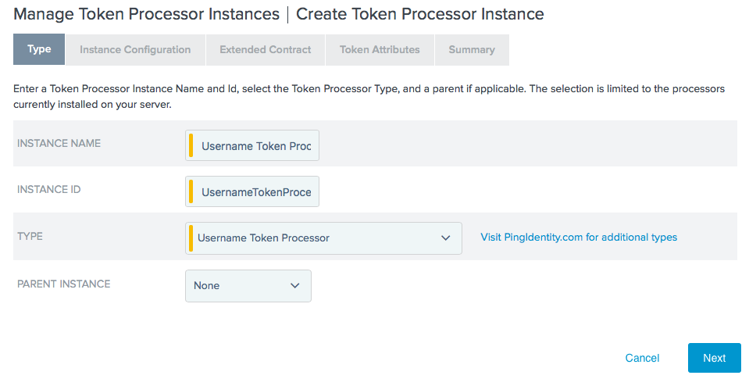Click the INSTANCE ID label

pyautogui.click(x=48, y=189)
